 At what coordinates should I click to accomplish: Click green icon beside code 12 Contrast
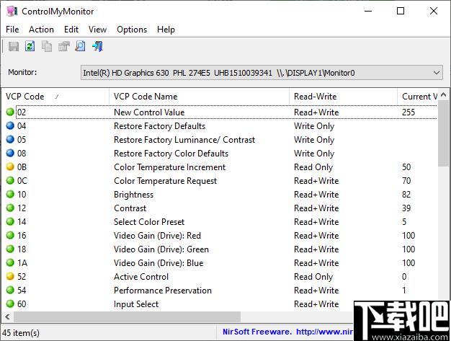click(x=10, y=208)
